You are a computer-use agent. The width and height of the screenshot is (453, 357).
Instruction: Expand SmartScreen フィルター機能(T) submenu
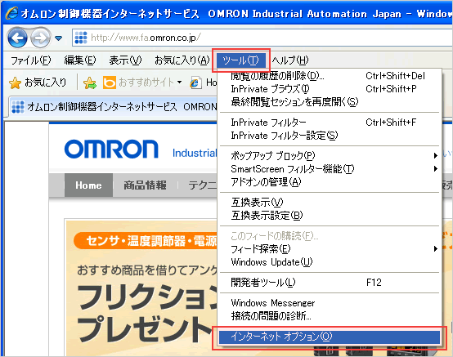pos(330,169)
